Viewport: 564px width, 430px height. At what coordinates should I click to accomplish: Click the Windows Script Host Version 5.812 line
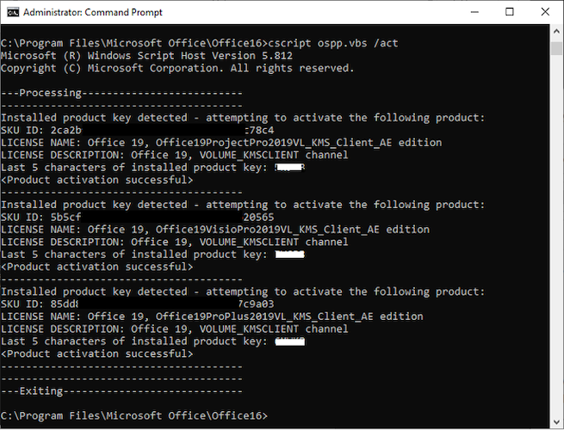[146, 55]
